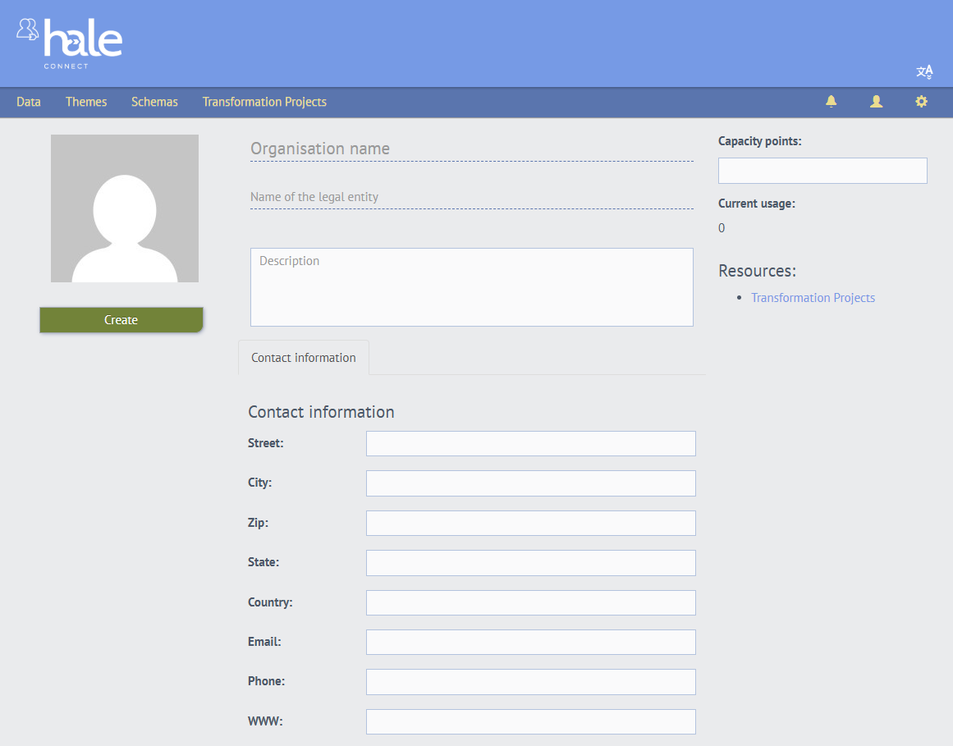Click the Street input field
The height and width of the screenshot is (746, 953).
(x=530, y=443)
